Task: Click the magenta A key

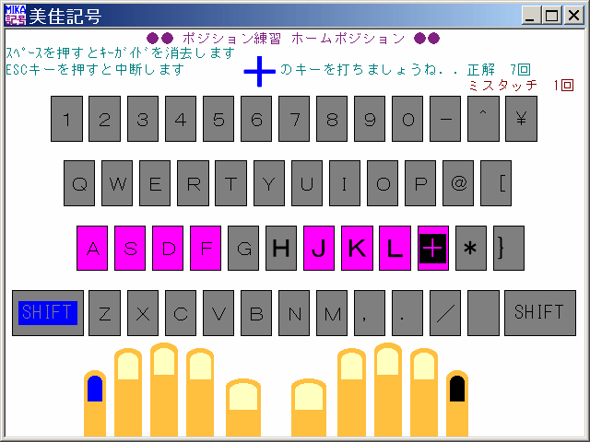Action: click(x=92, y=248)
